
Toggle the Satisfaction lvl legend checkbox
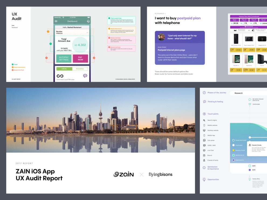[233, 155]
